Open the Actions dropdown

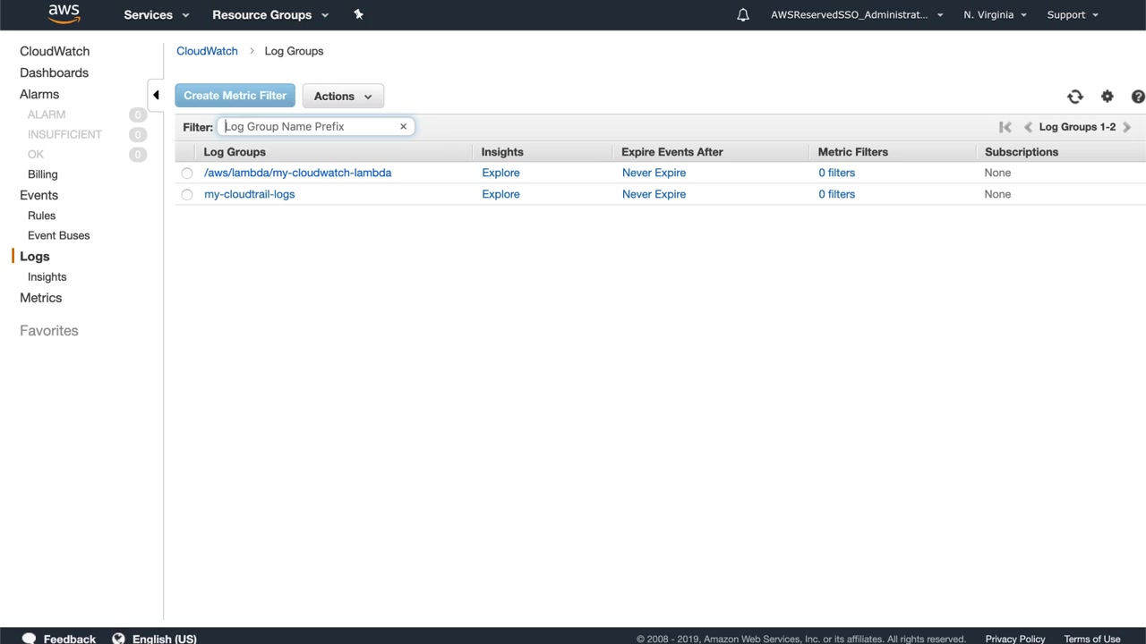tap(343, 96)
